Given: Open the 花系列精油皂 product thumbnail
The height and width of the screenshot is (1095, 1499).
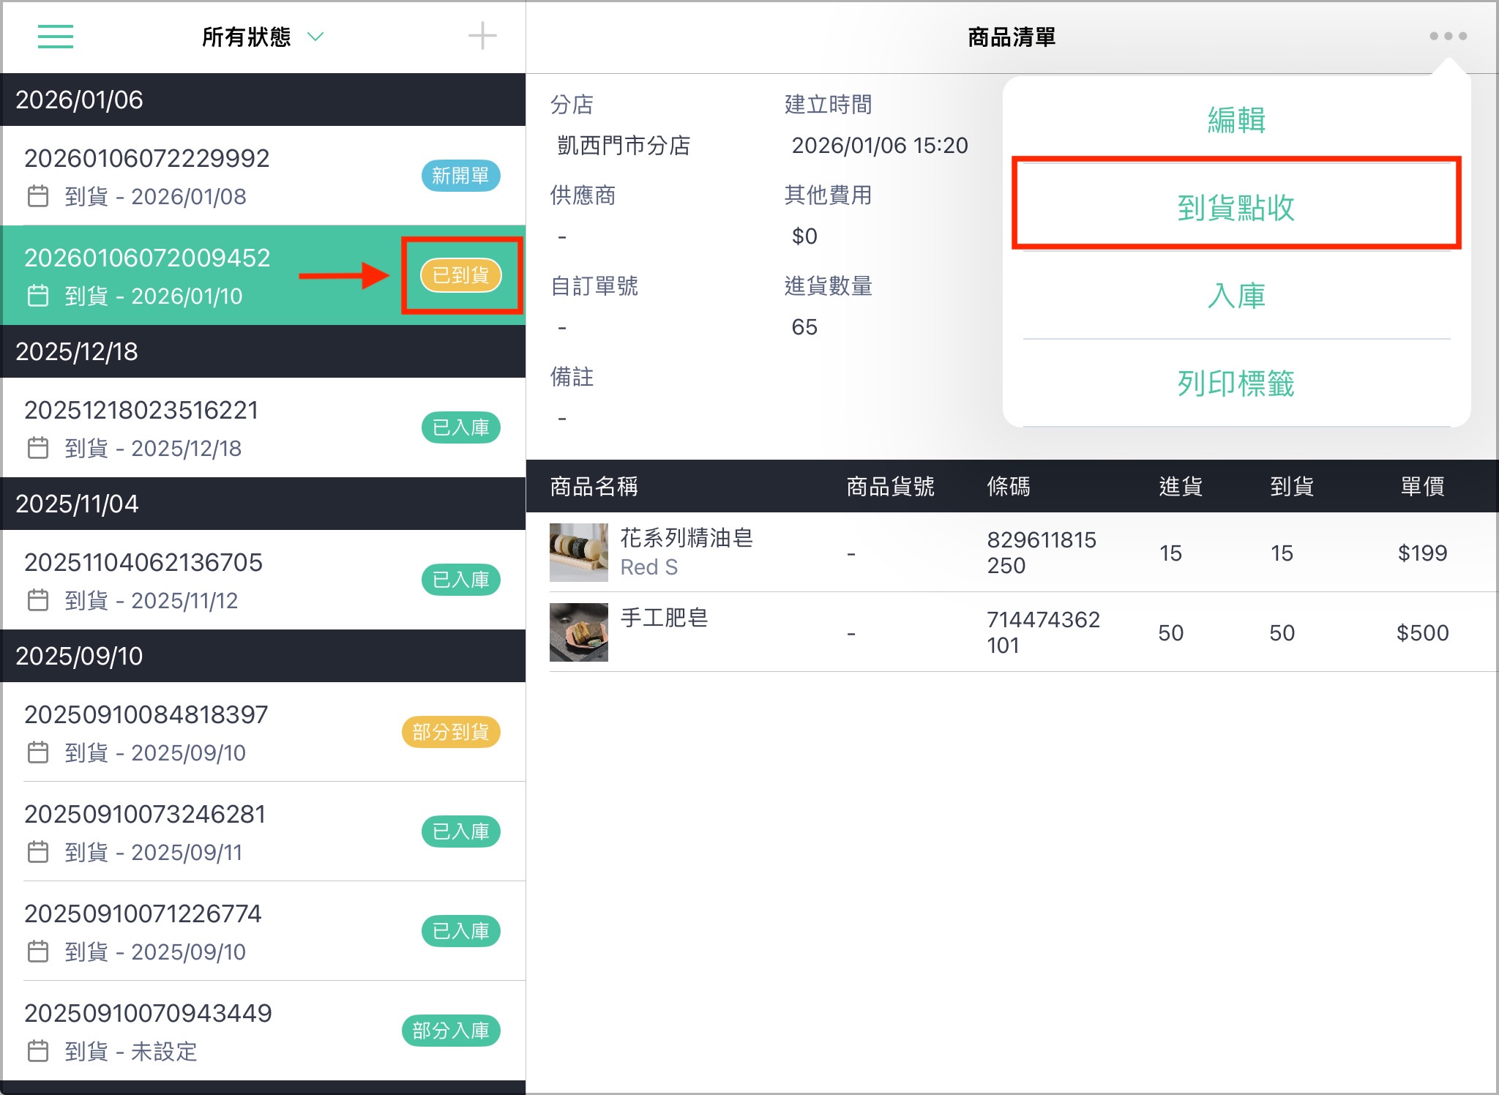Looking at the screenshot, I should coord(579,553).
